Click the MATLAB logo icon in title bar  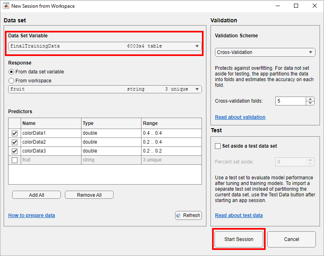5,6
